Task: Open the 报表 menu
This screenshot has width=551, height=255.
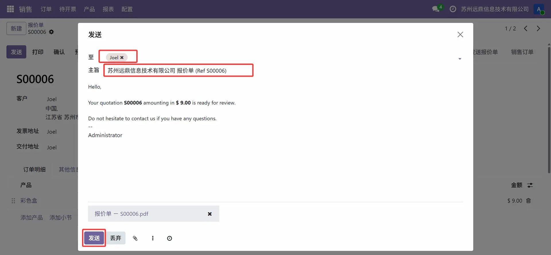Action: point(108,9)
